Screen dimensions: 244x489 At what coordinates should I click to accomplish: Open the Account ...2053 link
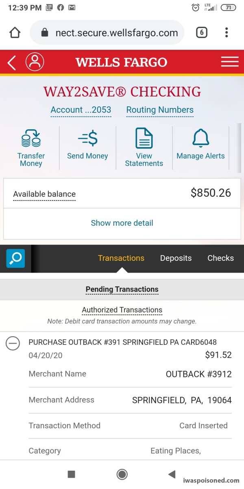click(x=81, y=110)
